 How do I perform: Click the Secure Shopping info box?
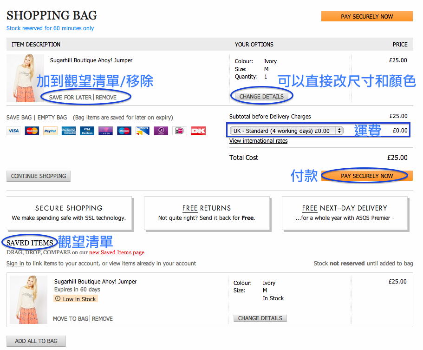69,213
